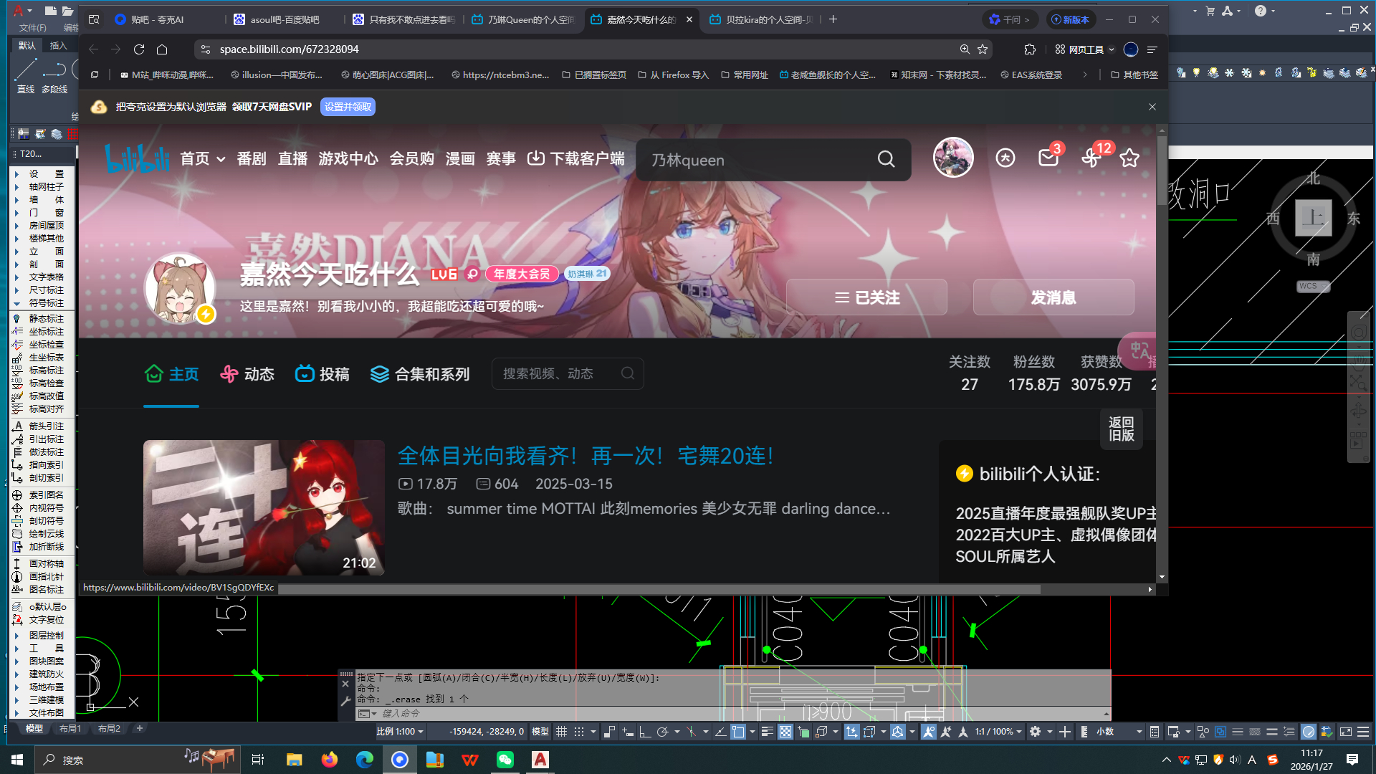Click the 设置并领取 button in banner

pos(348,107)
